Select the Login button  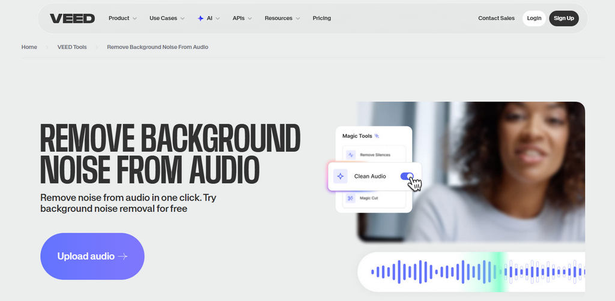[x=534, y=19]
